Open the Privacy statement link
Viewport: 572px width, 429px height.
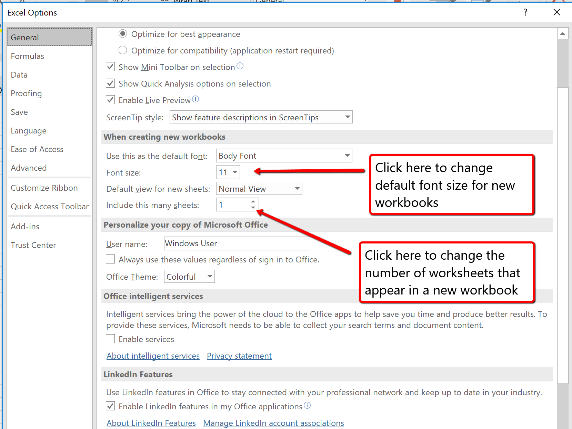click(x=239, y=356)
